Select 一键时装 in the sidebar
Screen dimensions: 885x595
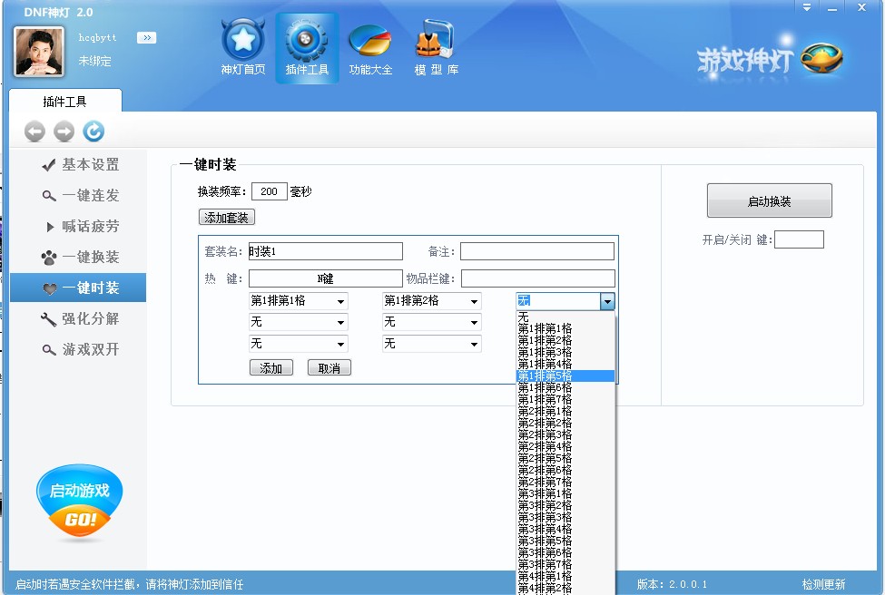pos(78,288)
